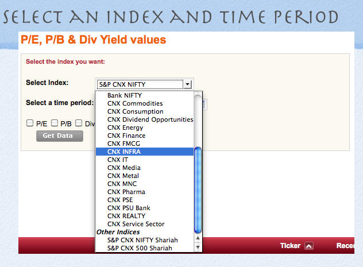Pick the CNX FMCG option

145,144
